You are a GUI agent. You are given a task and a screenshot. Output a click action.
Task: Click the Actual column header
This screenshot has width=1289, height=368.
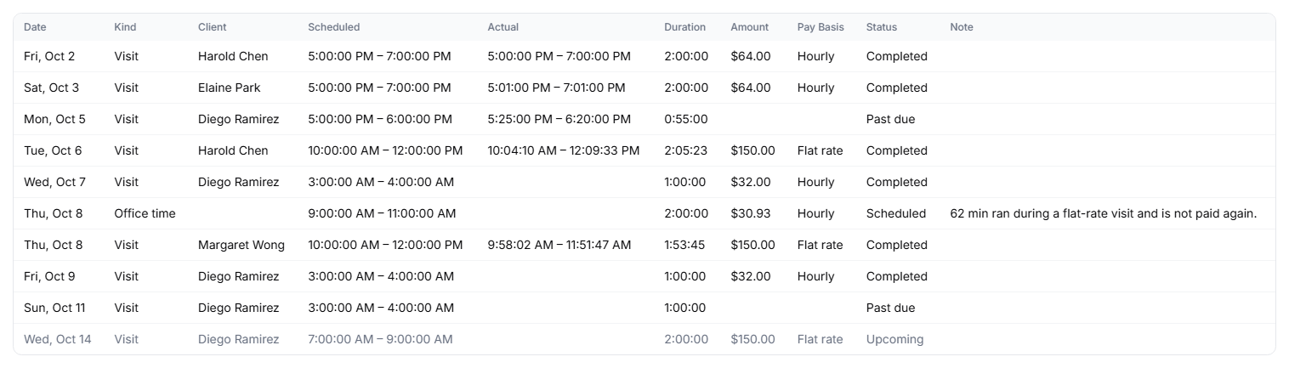(x=503, y=27)
